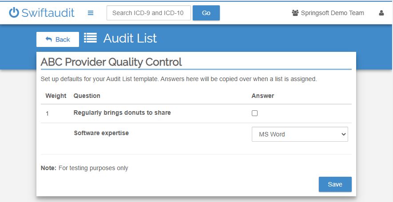The height and width of the screenshot is (202, 393).
Task: Click the Audit List page heading
Action: (x=130, y=38)
